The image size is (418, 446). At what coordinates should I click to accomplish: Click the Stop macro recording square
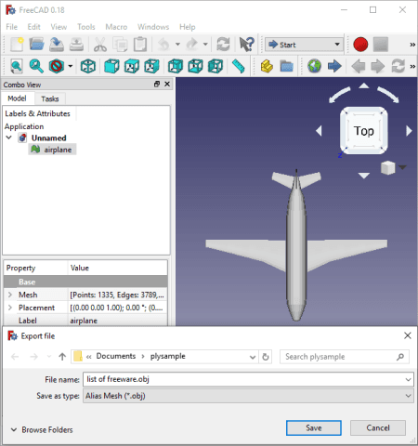[x=381, y=45]
